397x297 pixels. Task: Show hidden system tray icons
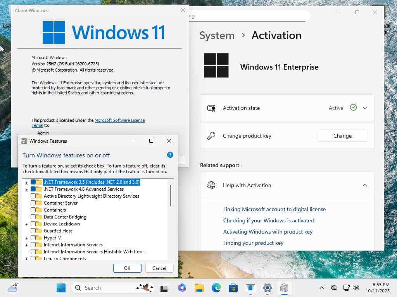click(321, 288)
